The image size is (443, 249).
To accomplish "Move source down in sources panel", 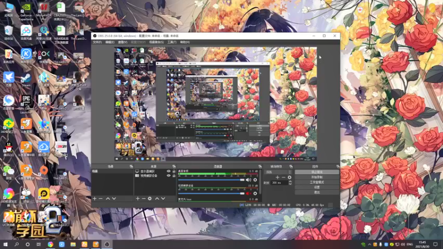I will point(163,199).
